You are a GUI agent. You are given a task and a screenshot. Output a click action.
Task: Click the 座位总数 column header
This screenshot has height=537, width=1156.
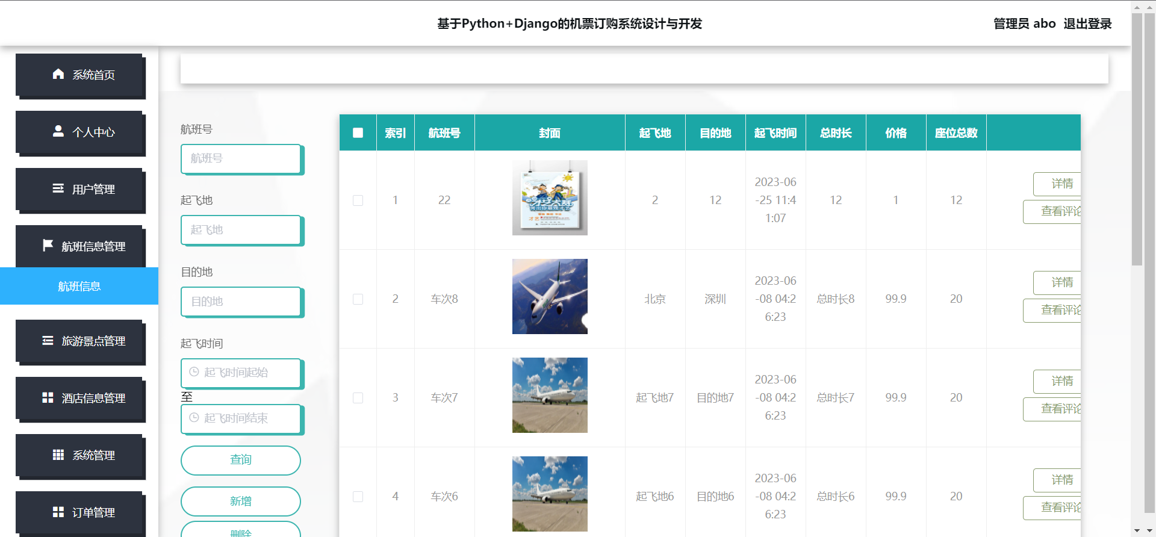pyautogui.click(x=956, y=133)
